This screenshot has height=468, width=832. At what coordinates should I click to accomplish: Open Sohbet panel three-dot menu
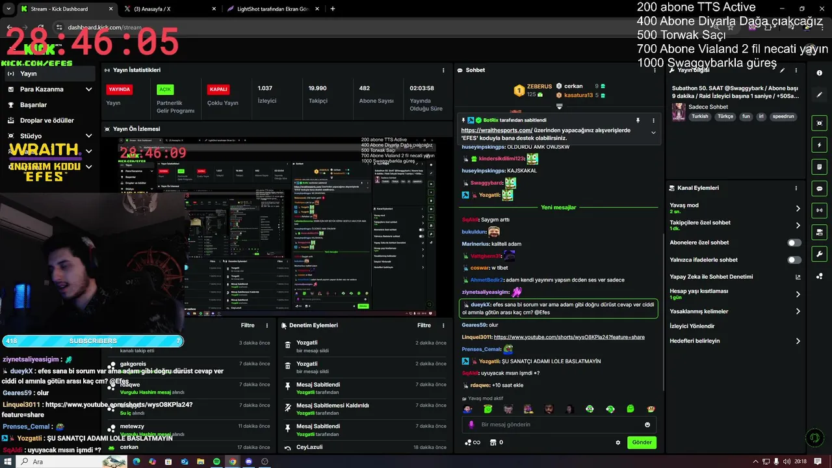point(654,70)
